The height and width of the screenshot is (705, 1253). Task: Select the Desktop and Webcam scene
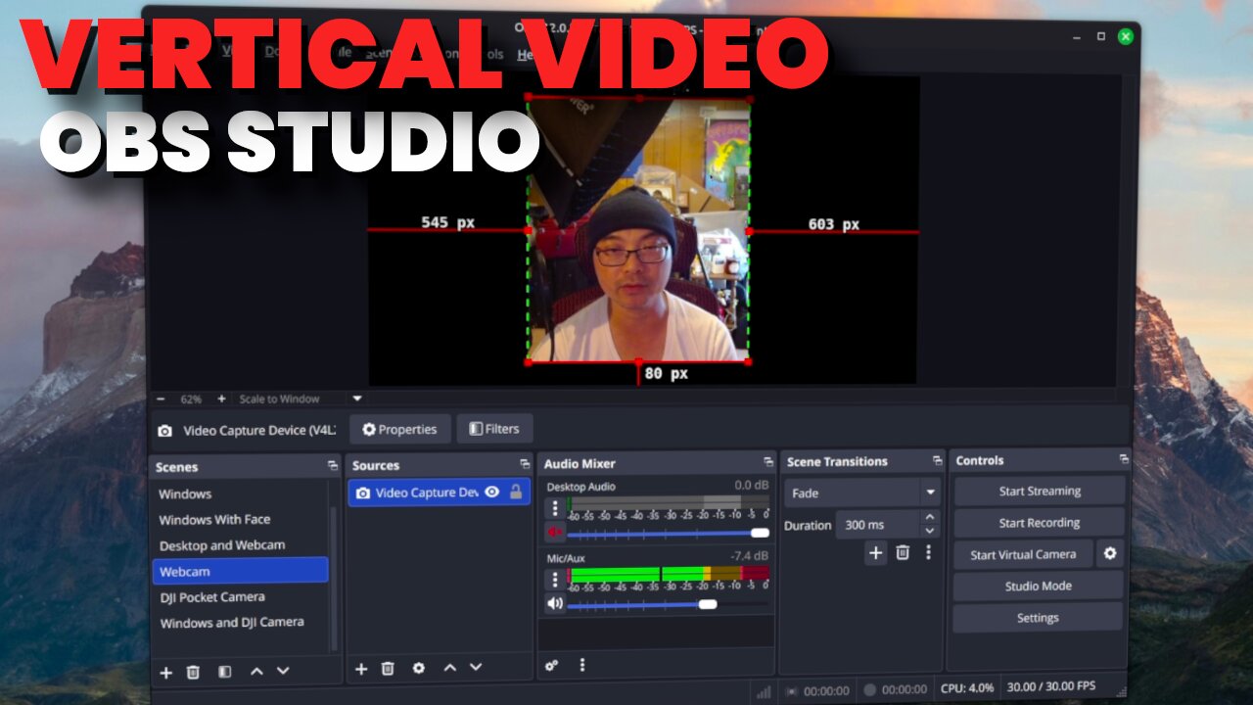click(240, 545)
